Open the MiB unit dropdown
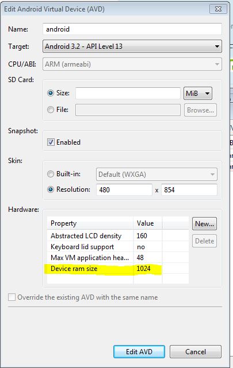The width and height of the screenshot is (233, 368). 198,94
